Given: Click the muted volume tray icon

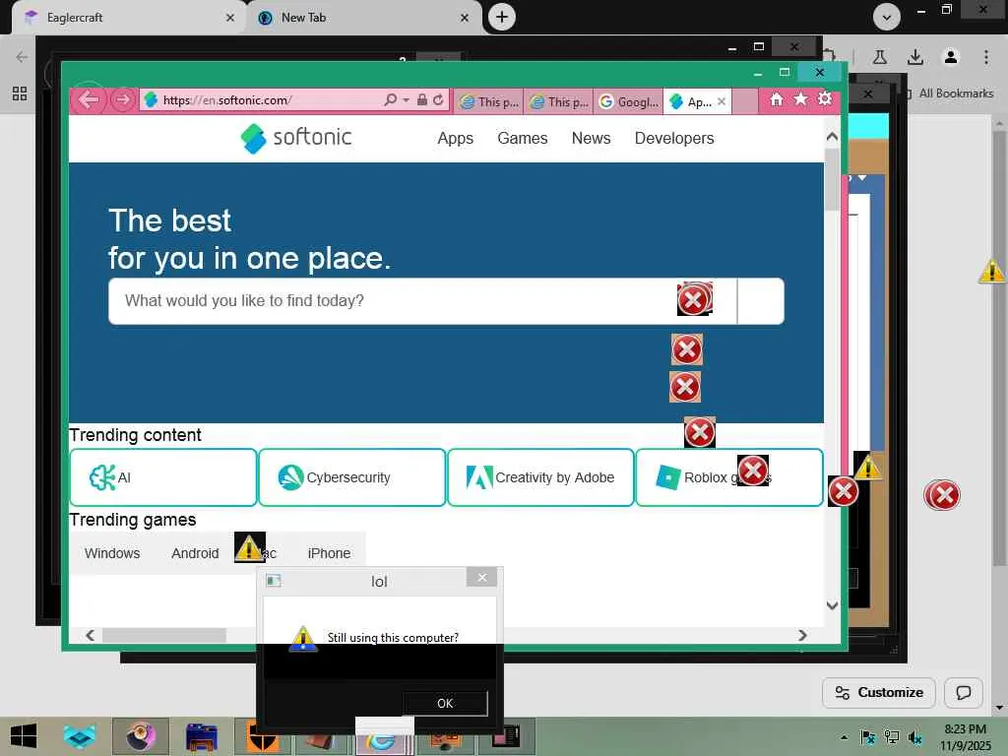Looking at the screenshot, I should click(x=914, y=736).
